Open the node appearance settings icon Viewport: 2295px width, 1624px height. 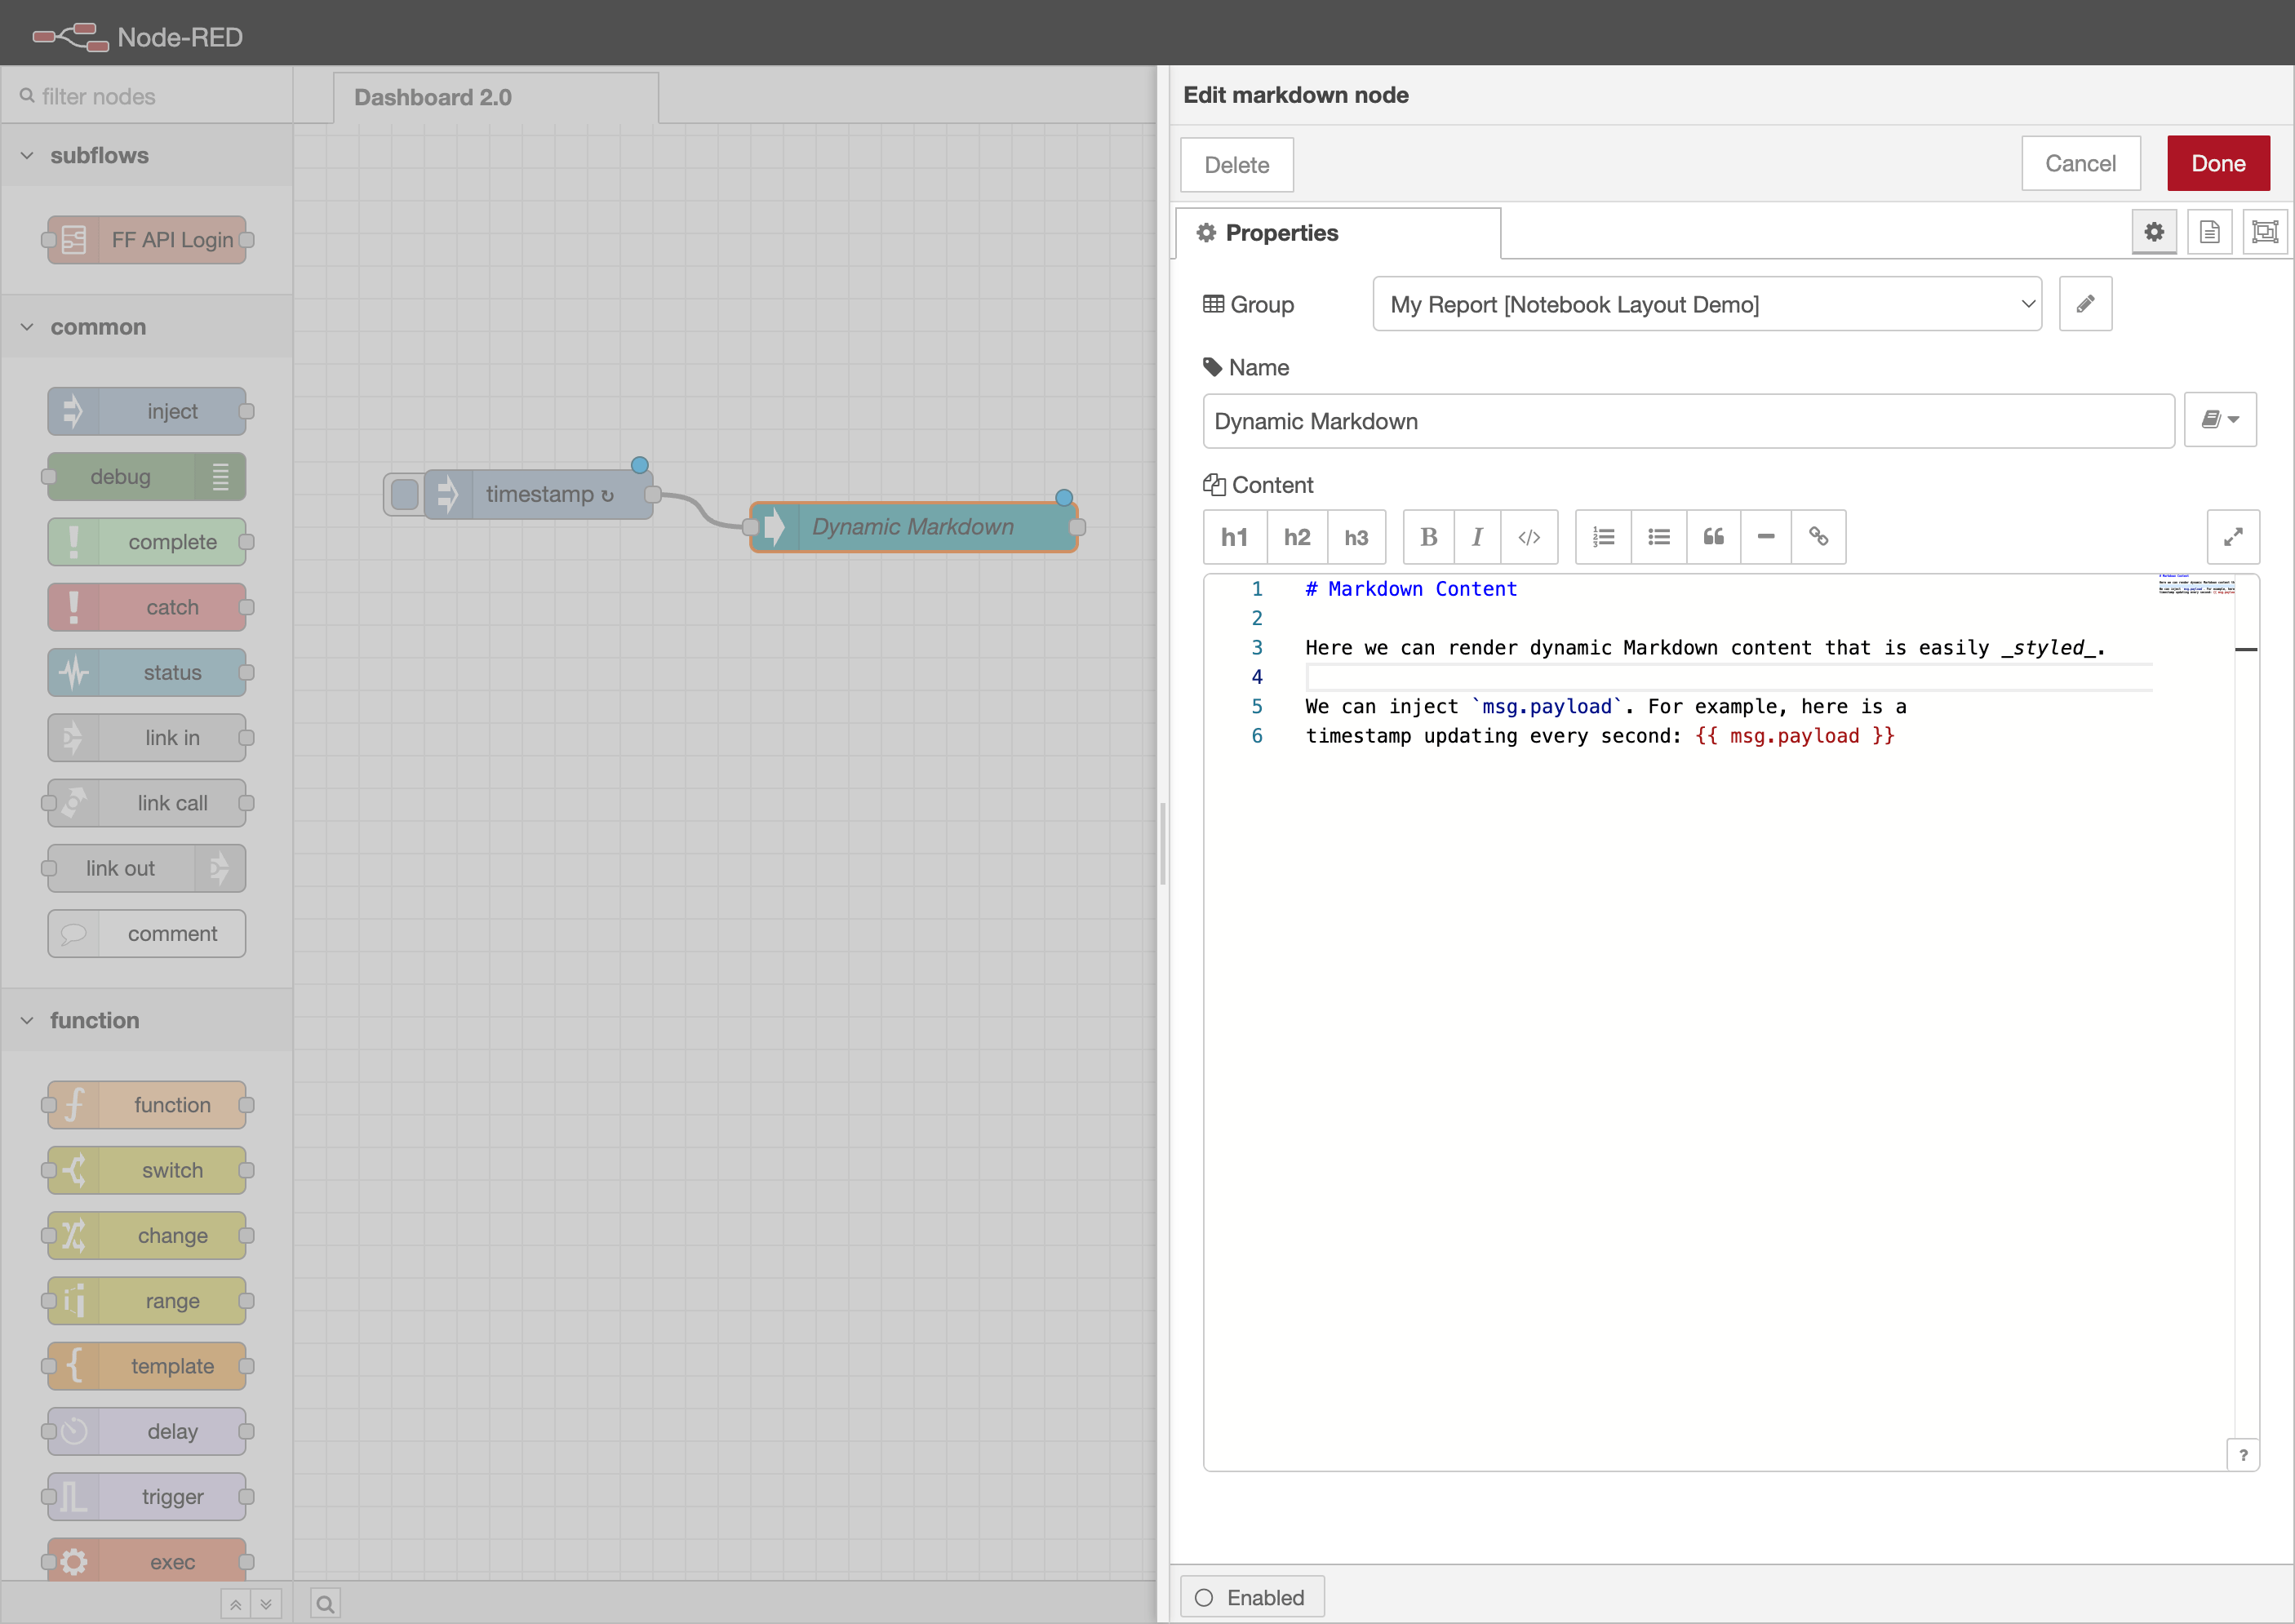click(x=2265, y=231)
